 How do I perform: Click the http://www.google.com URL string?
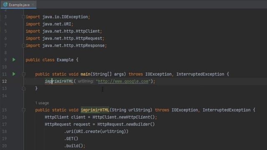[123, 81]
